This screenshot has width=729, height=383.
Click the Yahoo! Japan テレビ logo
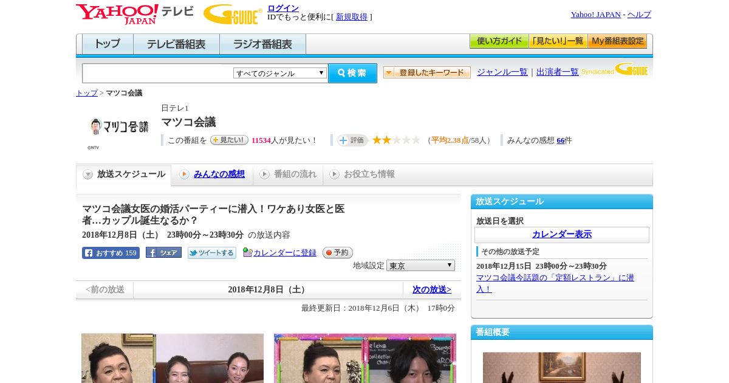click(135, 14)
